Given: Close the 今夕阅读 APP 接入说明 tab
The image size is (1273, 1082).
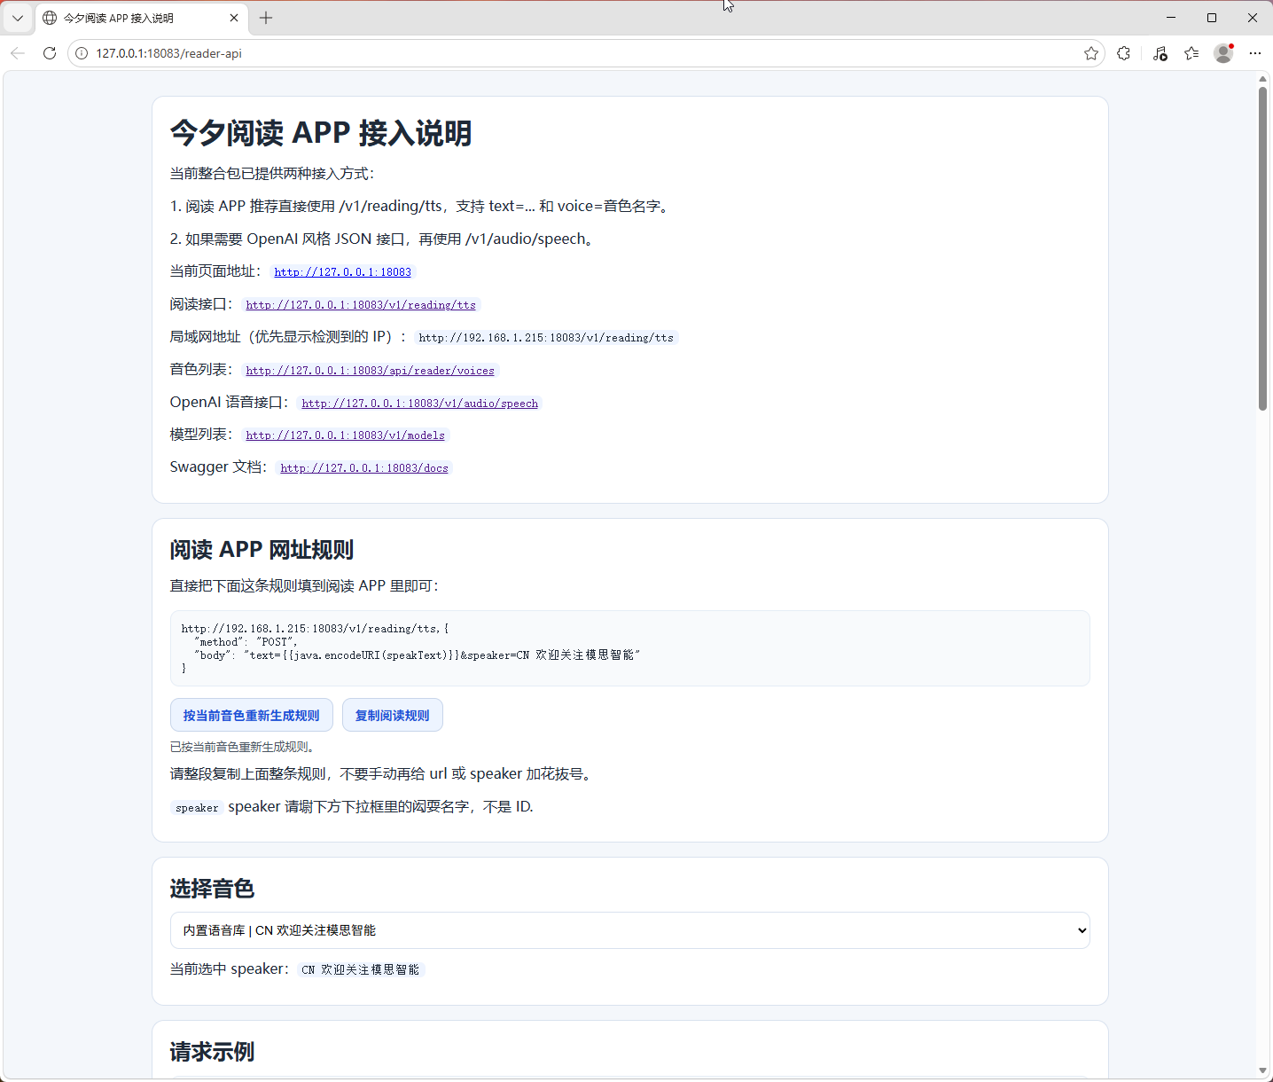Looking at the screenshot, I should point(234,18).
